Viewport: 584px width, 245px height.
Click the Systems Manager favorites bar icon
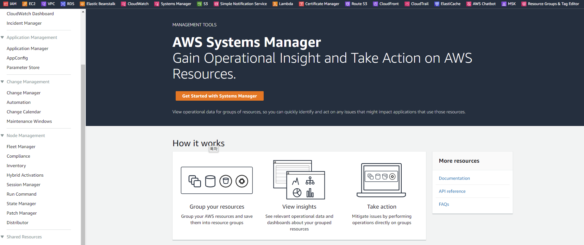pyautogui.click(x=157, y=4)
